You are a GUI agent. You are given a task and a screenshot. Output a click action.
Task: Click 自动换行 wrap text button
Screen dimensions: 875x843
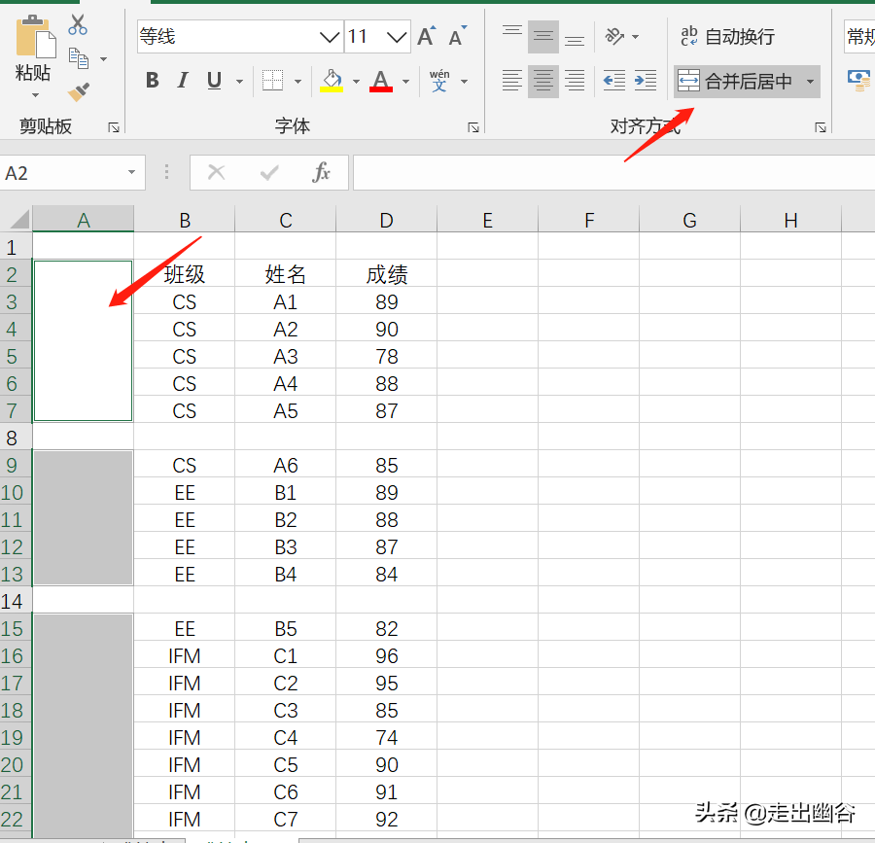[x=727, y=36]
